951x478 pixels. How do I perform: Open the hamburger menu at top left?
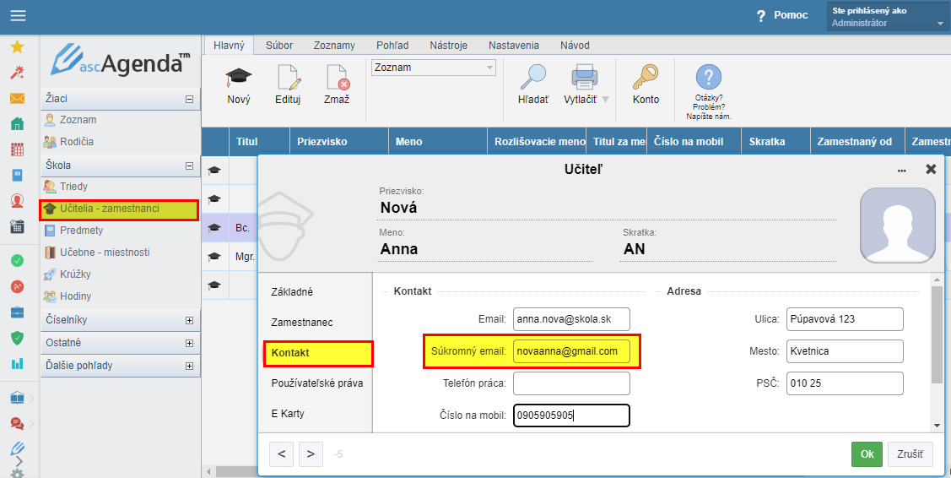(17, 15)
